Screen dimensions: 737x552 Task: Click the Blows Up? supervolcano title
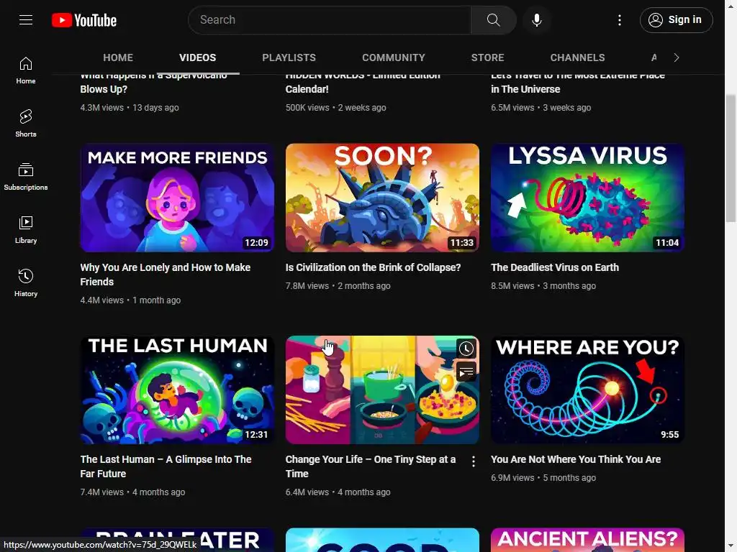[153, 83]
